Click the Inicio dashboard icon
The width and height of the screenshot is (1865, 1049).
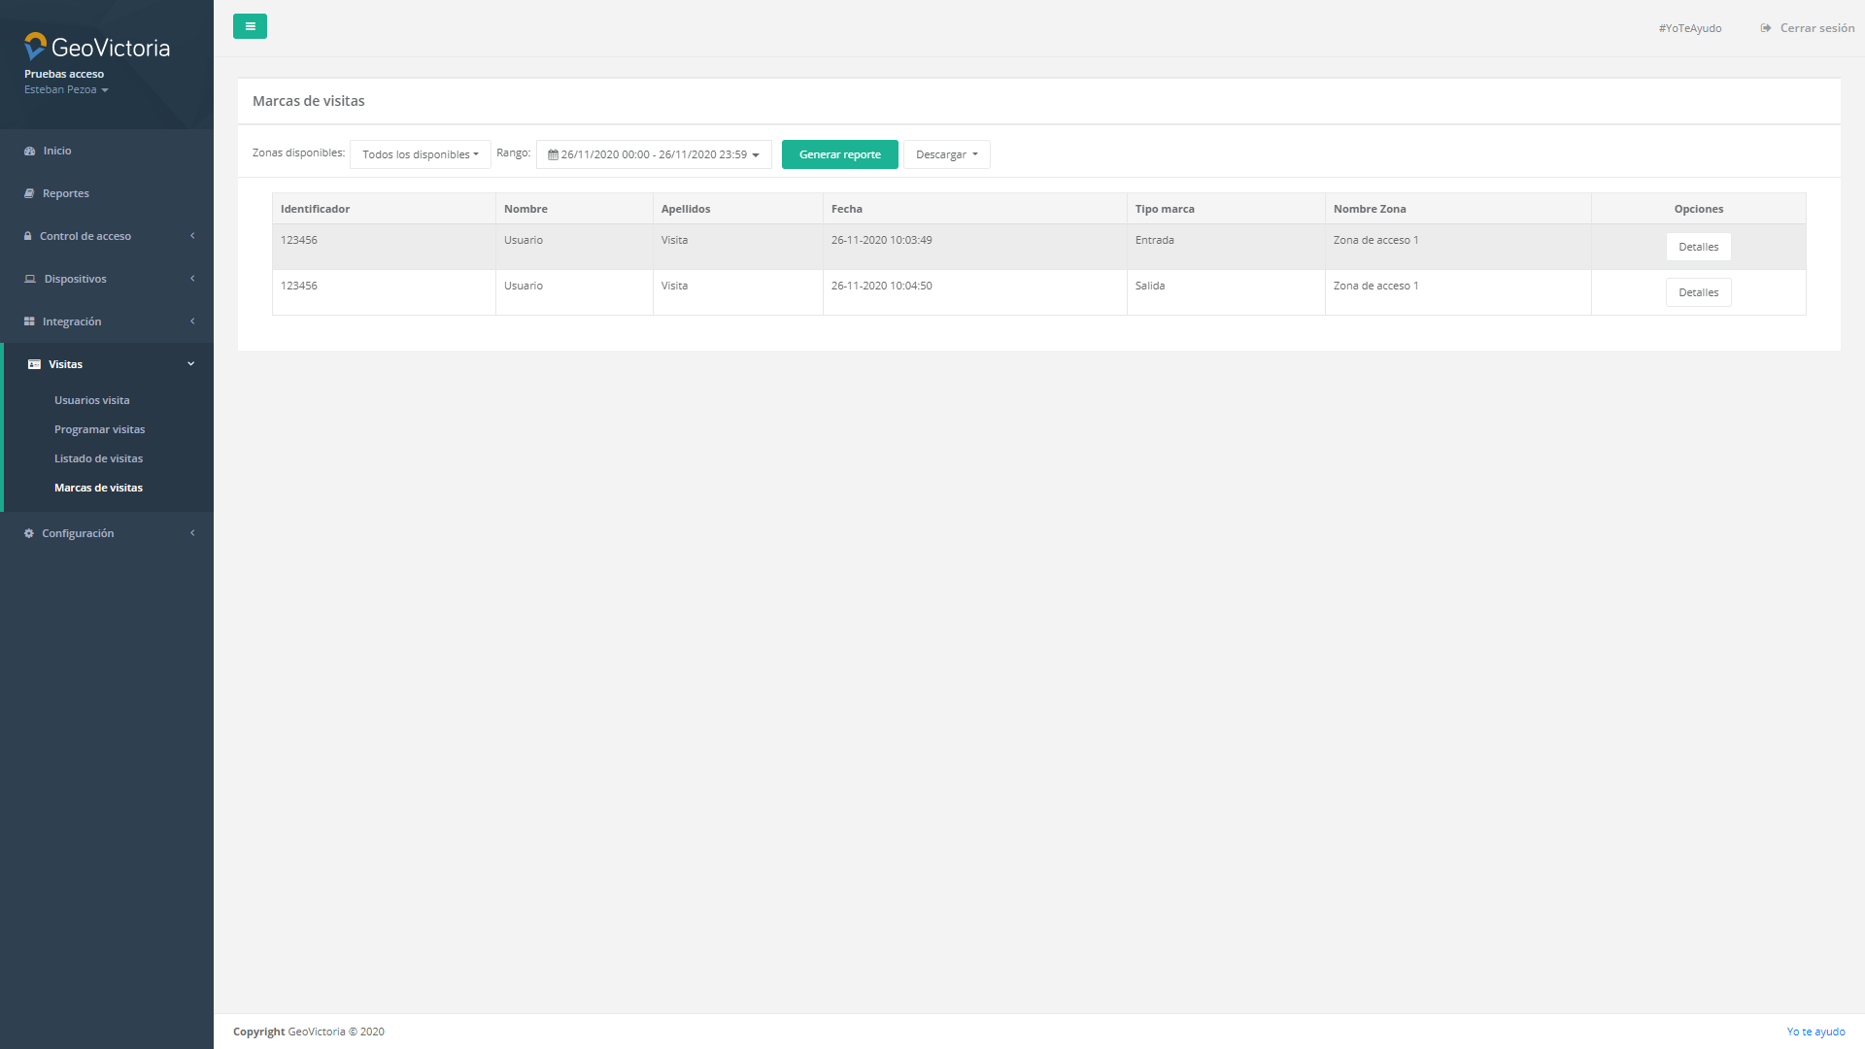[29, 151]
